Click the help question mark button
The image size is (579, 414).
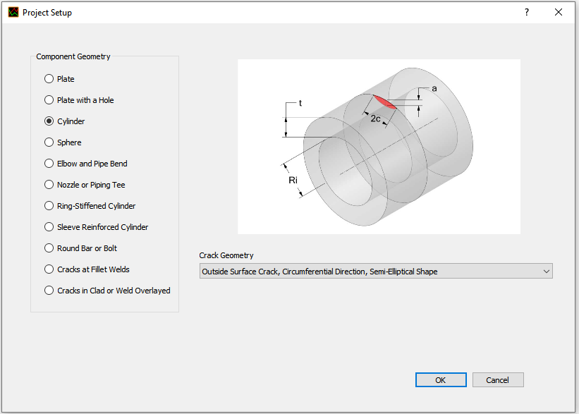[526, 13]
